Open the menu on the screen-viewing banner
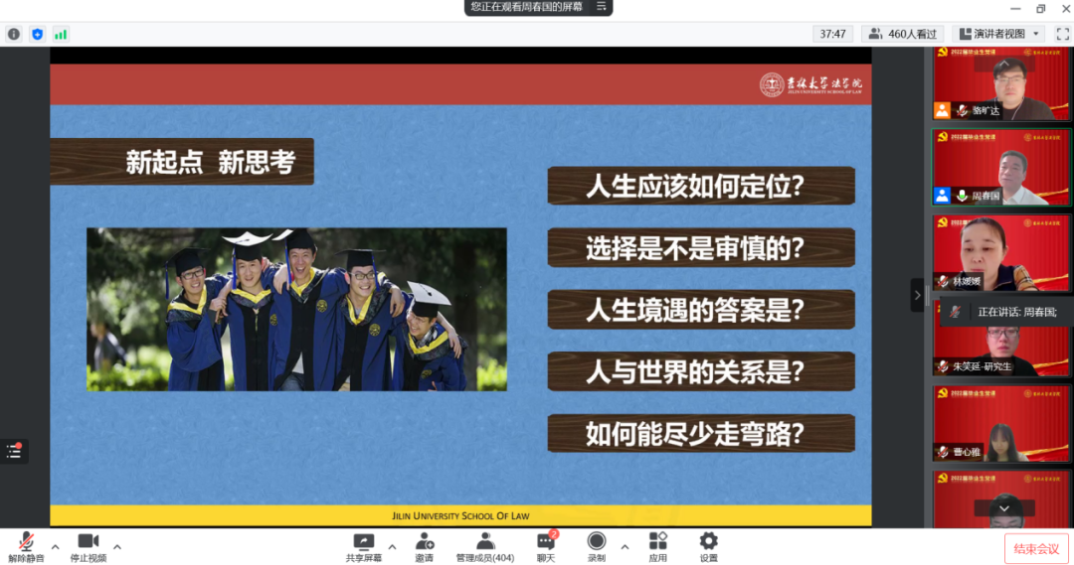The image size is (1074, 565). pyautogui.click(x=601, y=7)
